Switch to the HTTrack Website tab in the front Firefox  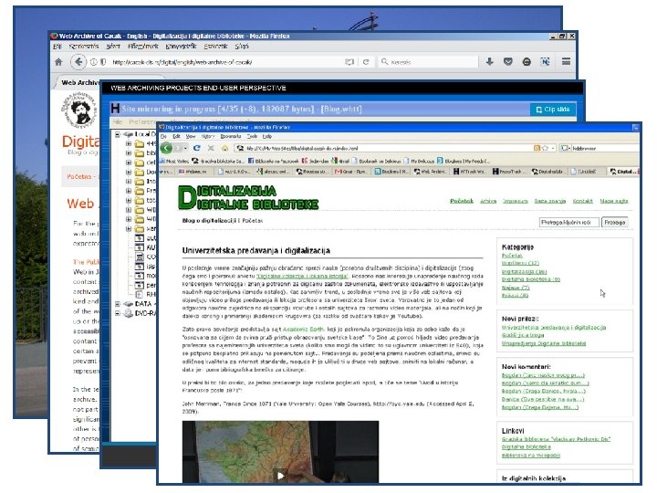pyautogui.click(x=469, y=172)
